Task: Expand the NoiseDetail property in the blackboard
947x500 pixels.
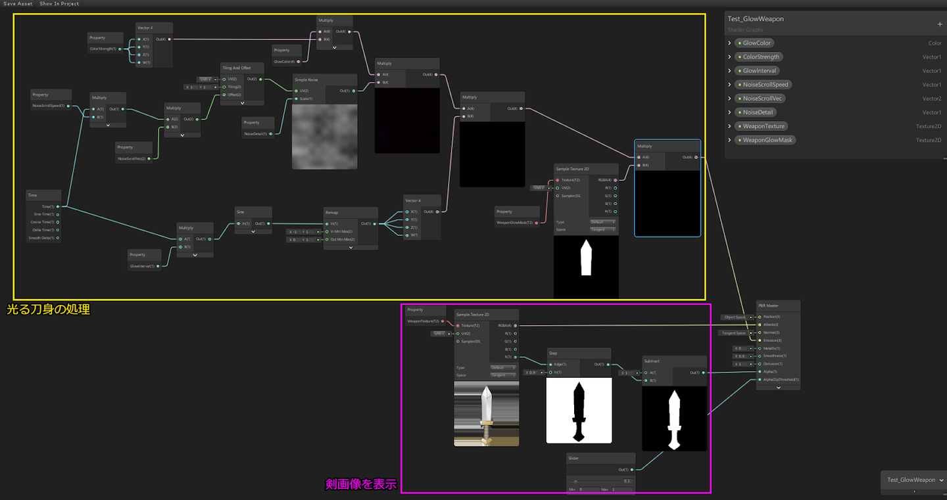Action: coord(730,112)
